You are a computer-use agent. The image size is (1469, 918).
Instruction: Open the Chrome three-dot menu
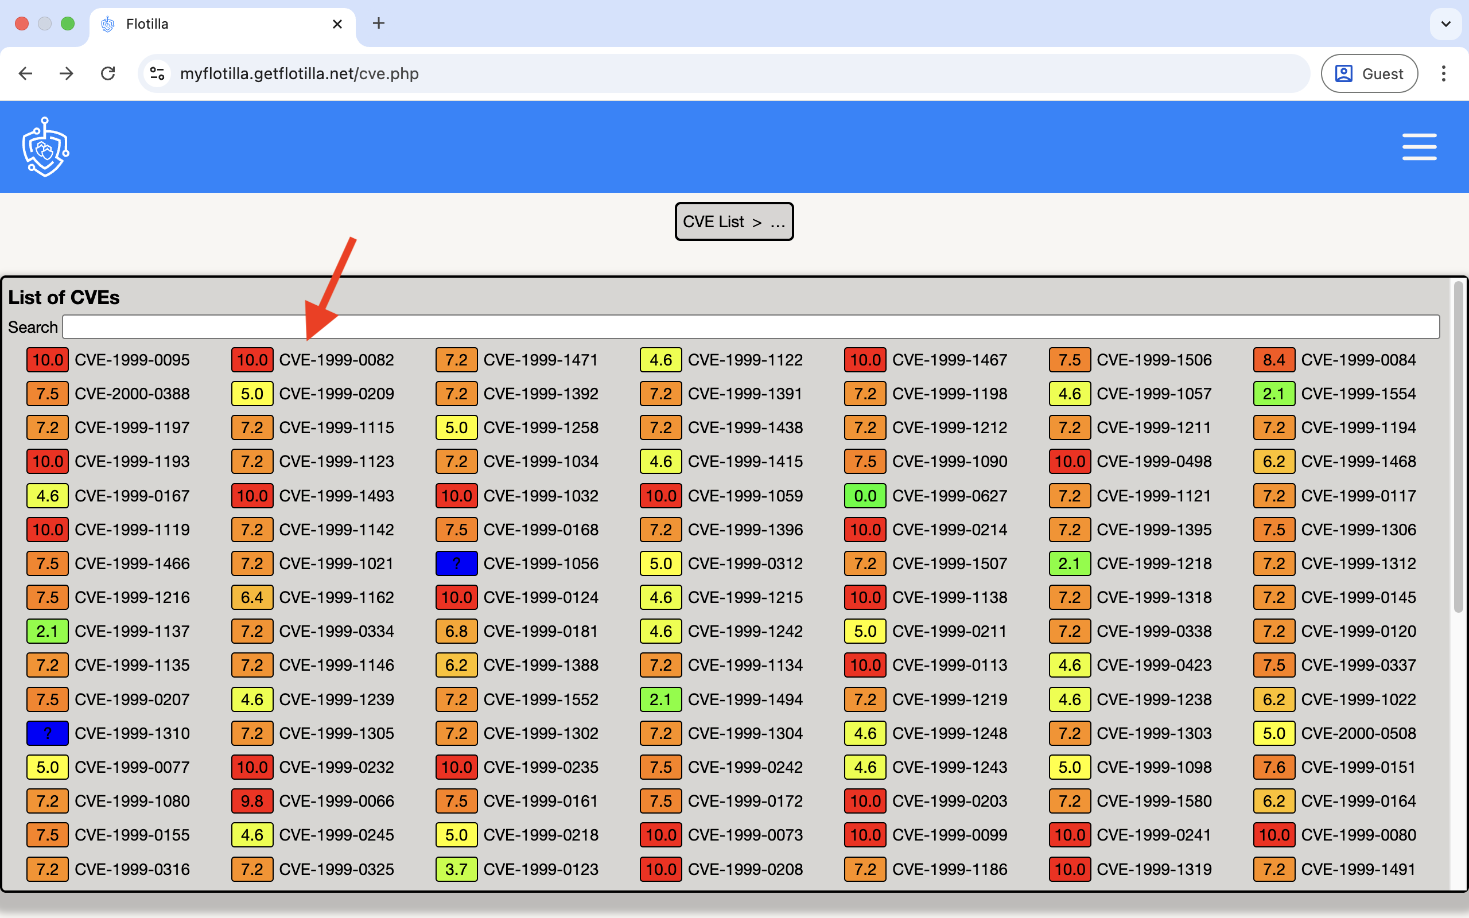click(1443, 73)
